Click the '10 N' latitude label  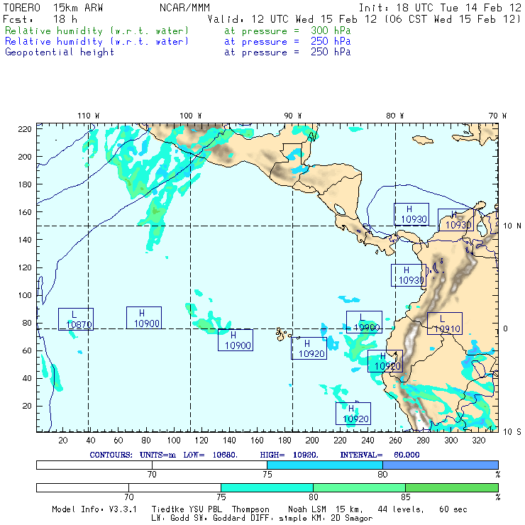[x=512, y=226]
